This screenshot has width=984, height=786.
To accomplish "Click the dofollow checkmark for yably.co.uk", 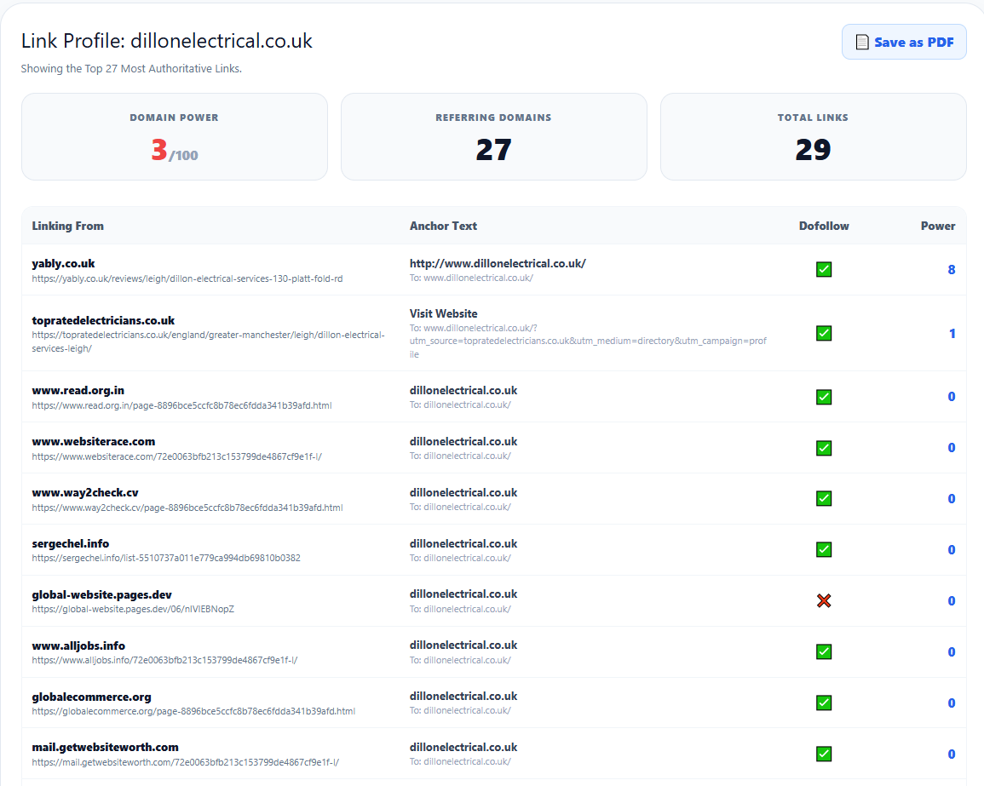I will 824,270.
